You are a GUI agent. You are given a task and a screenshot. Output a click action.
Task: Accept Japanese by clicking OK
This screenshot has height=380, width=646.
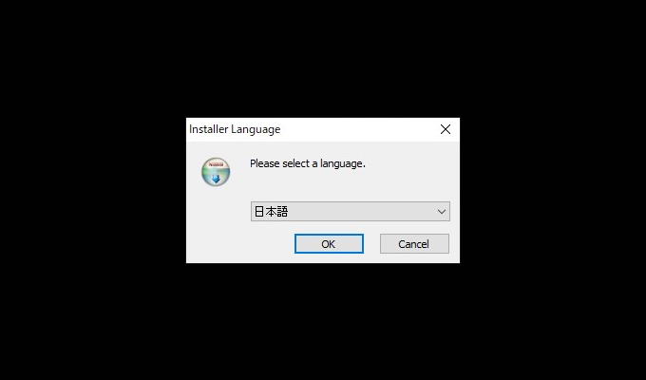click(329, 244)
